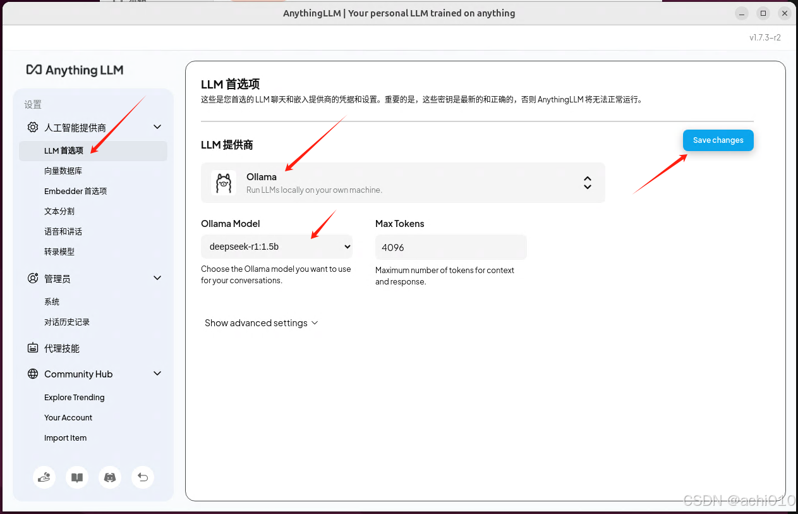Open 系统 under 管理员
Viewport: 798px width, 514px height.
pyautogui.click(x=52, y=302)
